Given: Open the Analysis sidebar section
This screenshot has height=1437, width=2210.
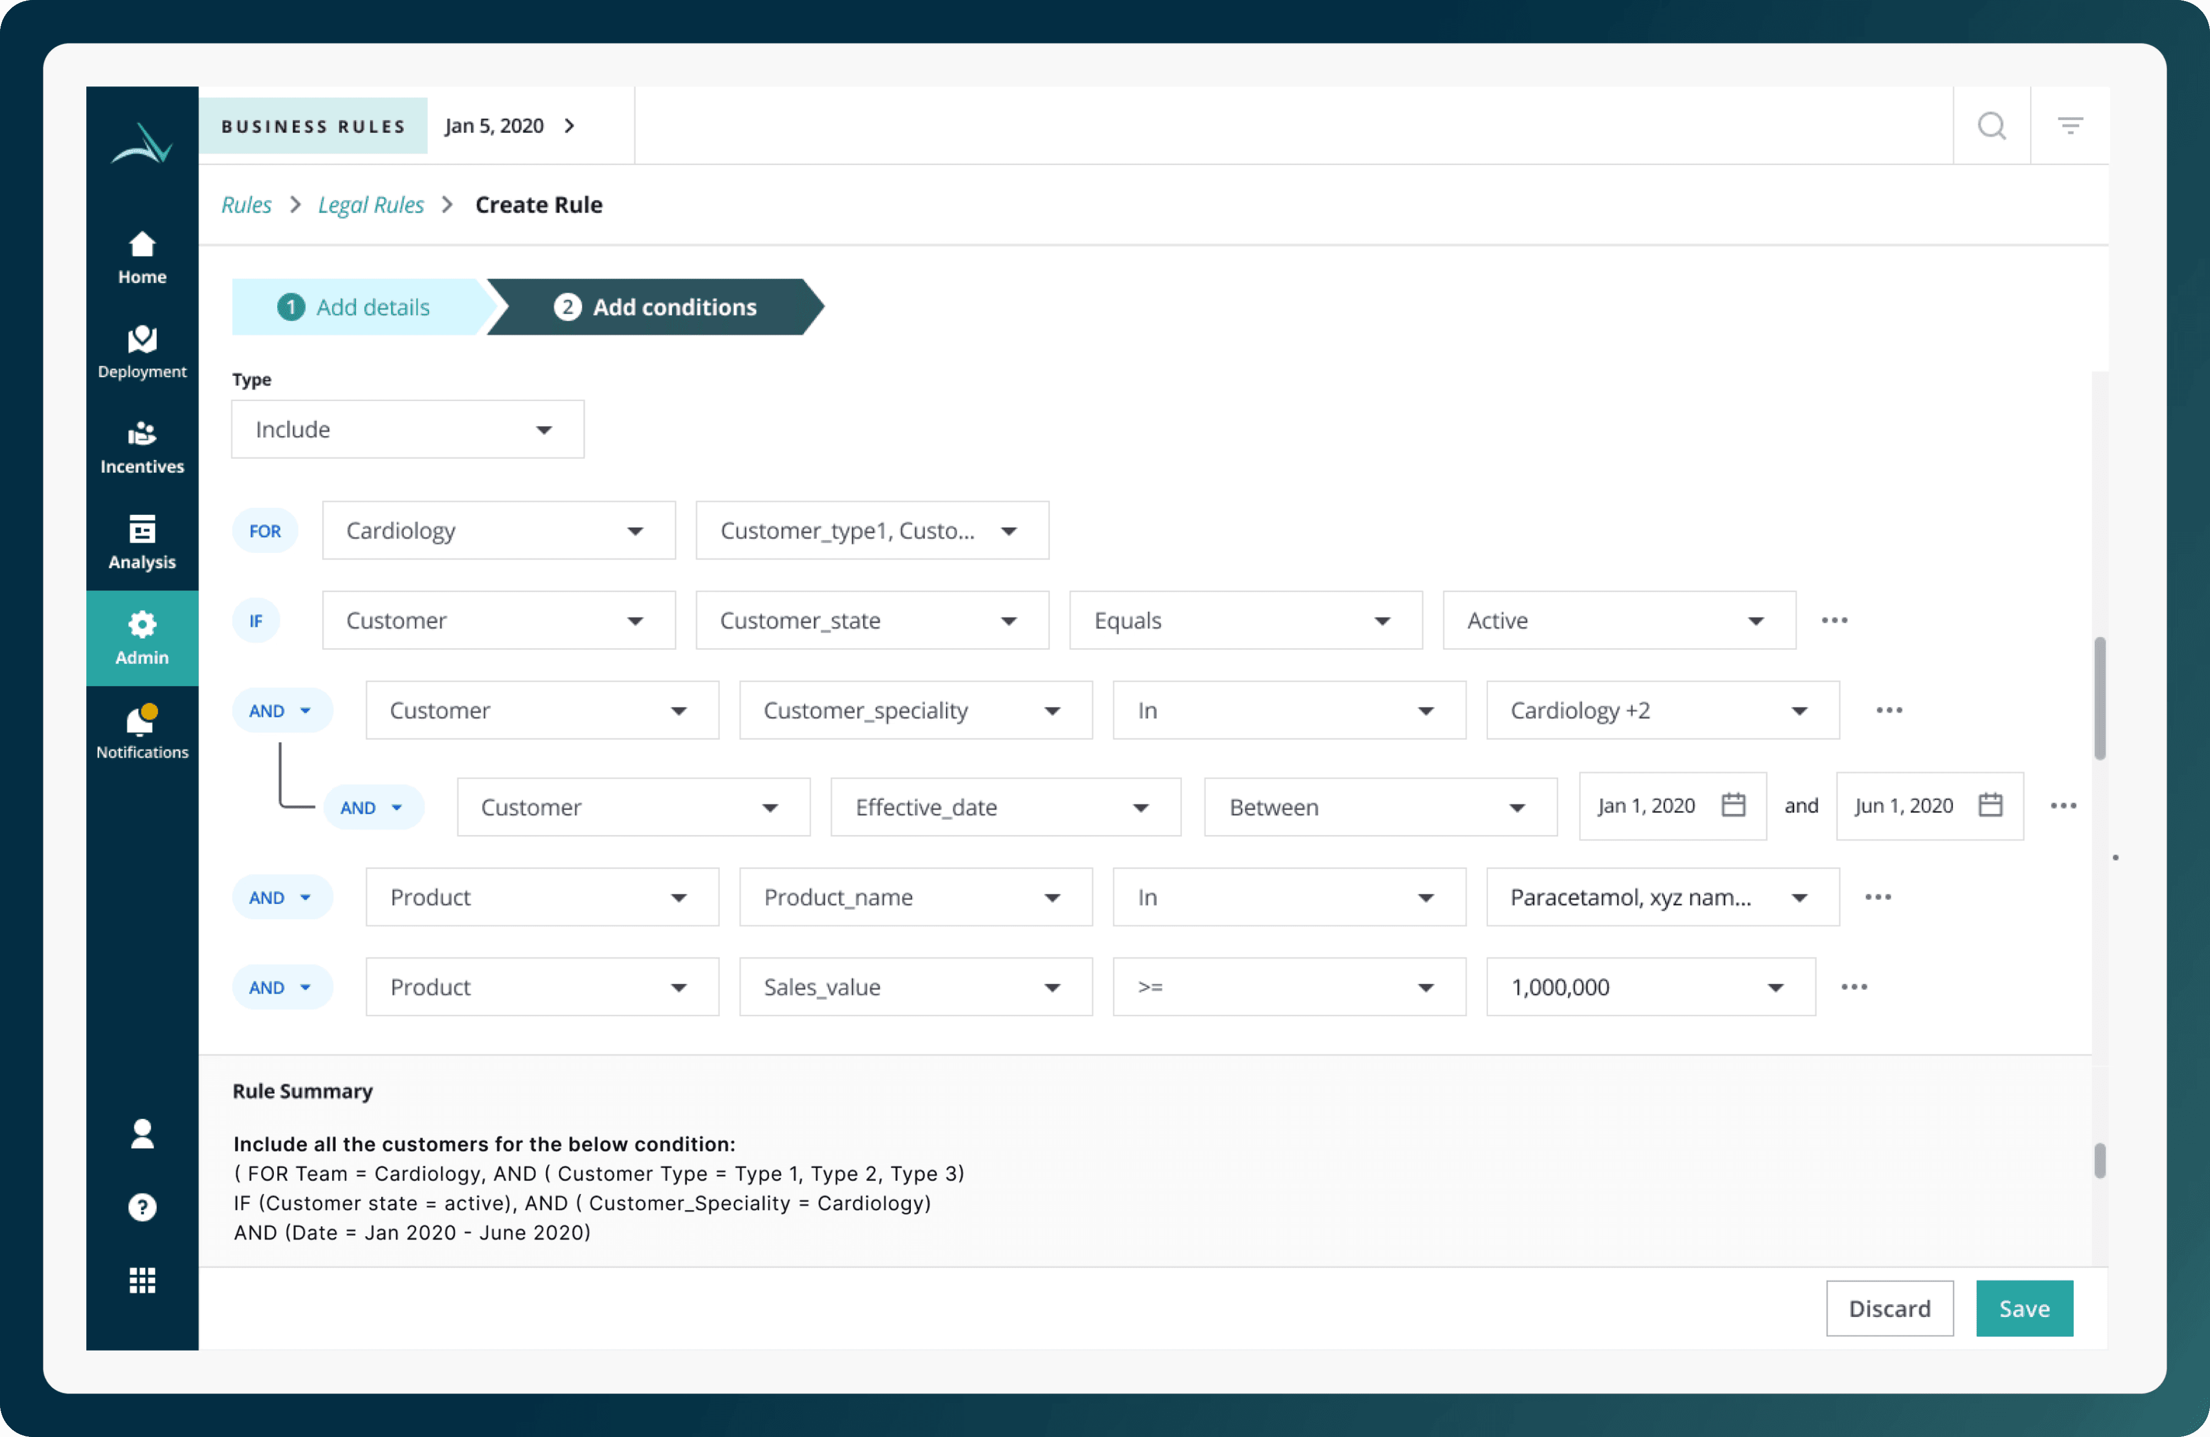Looking at the screenshot, I should (142, 542).
